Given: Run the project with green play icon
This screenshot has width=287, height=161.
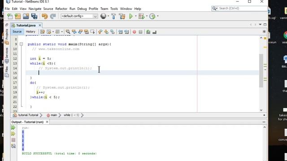Looking at the screenshot, I should [131, 16].
